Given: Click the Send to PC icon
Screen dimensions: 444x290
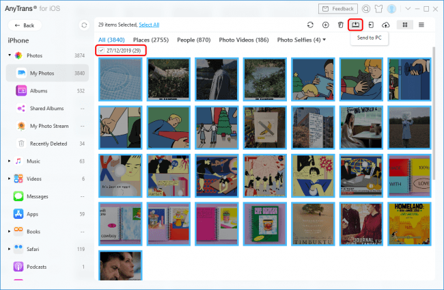Looking at the screenshot, I should coord(355,24).
